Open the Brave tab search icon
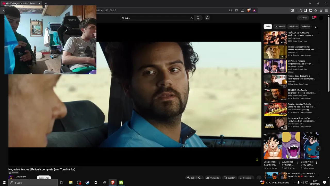This screenshot has width=330, height=186. pyautogui.click(x=292, y=10)
